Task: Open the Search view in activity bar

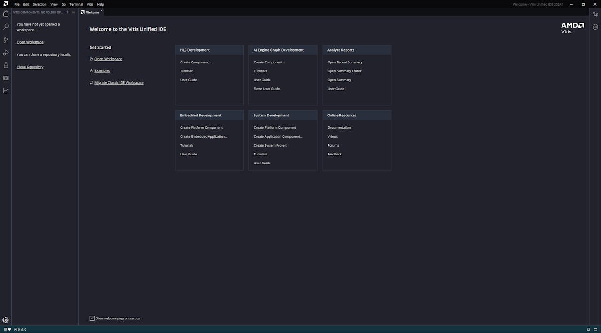Action: click(6, 27)
